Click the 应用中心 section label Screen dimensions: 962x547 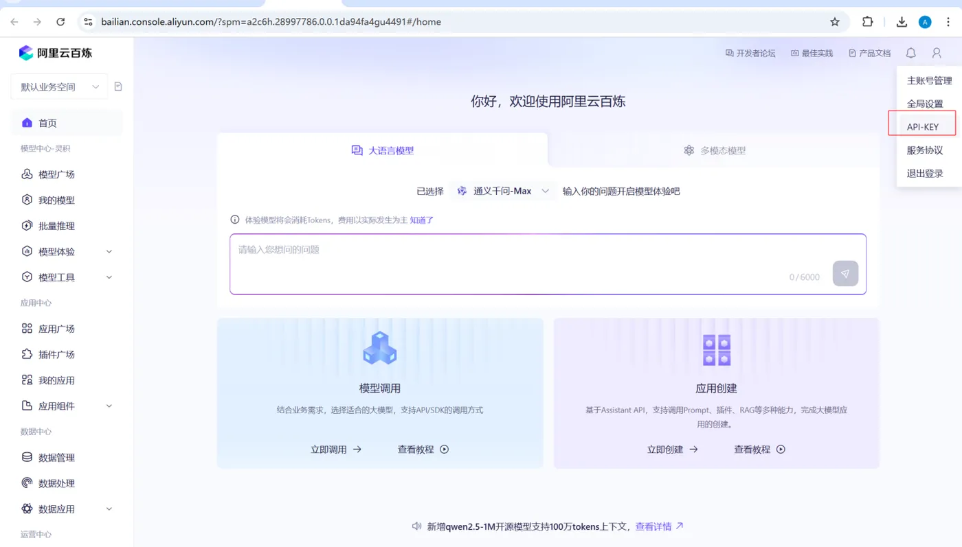(x=36, y=303)
